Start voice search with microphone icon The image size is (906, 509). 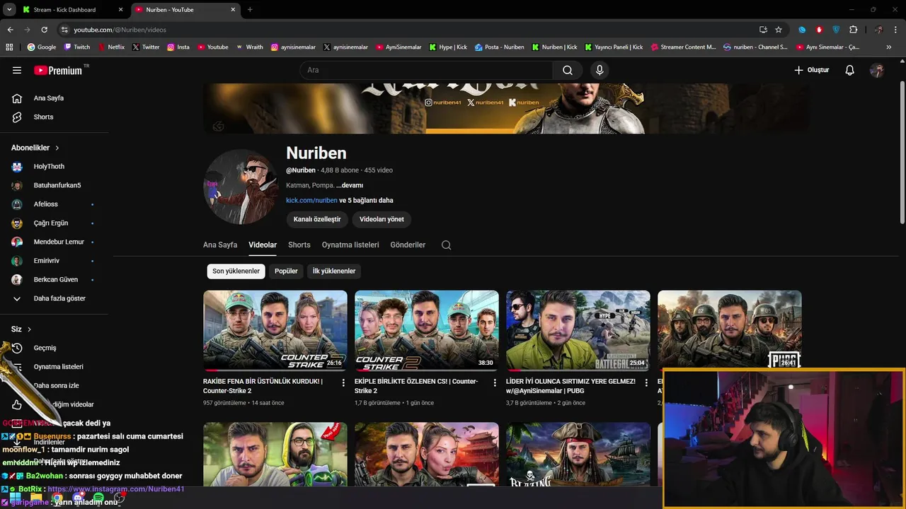[x=600, y=70]
